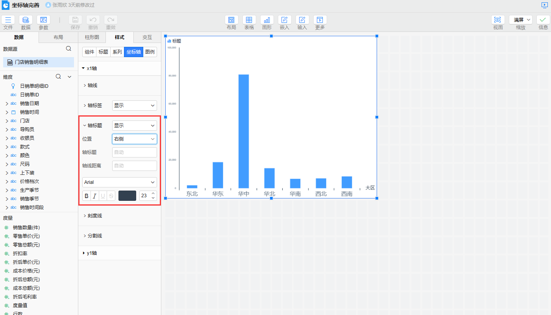
Task: Select the 图例 segment button
Action: click(x=150, y=52)
